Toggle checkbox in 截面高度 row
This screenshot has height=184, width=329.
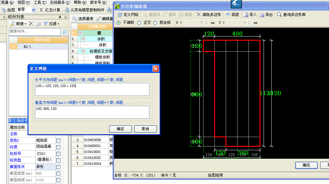58,180
